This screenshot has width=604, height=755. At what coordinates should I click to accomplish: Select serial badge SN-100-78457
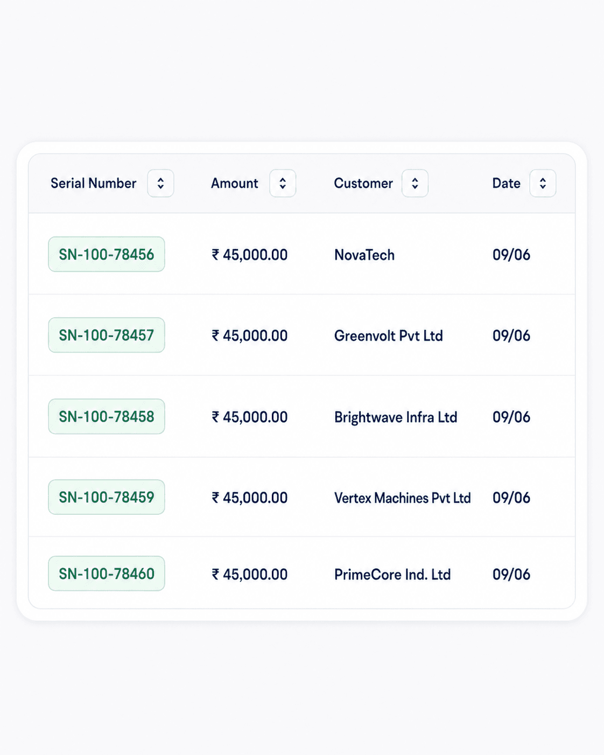pos(107,335)
